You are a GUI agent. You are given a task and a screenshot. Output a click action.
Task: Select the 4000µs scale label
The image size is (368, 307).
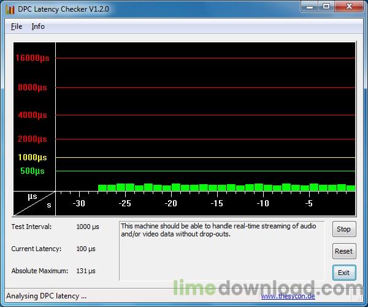(32, 115)
